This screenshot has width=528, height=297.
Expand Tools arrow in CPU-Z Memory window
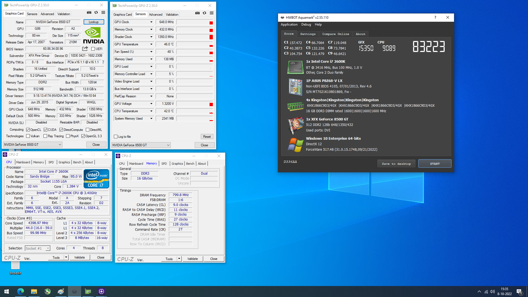[x=179, y=259]
